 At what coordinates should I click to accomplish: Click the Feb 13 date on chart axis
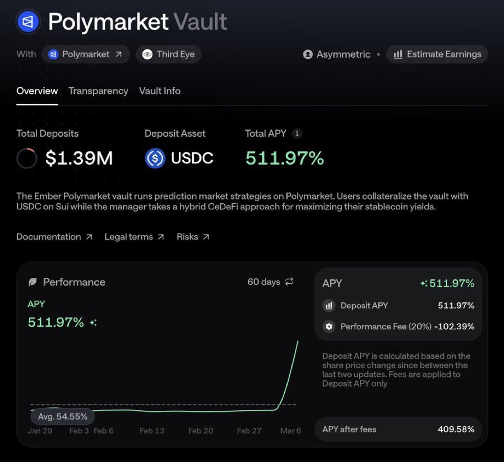(152, 431)
